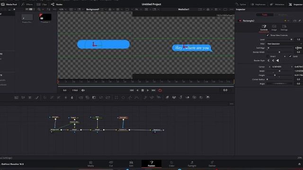
Task: Add a Background tool from toolbar
Action: coord(17,98)
